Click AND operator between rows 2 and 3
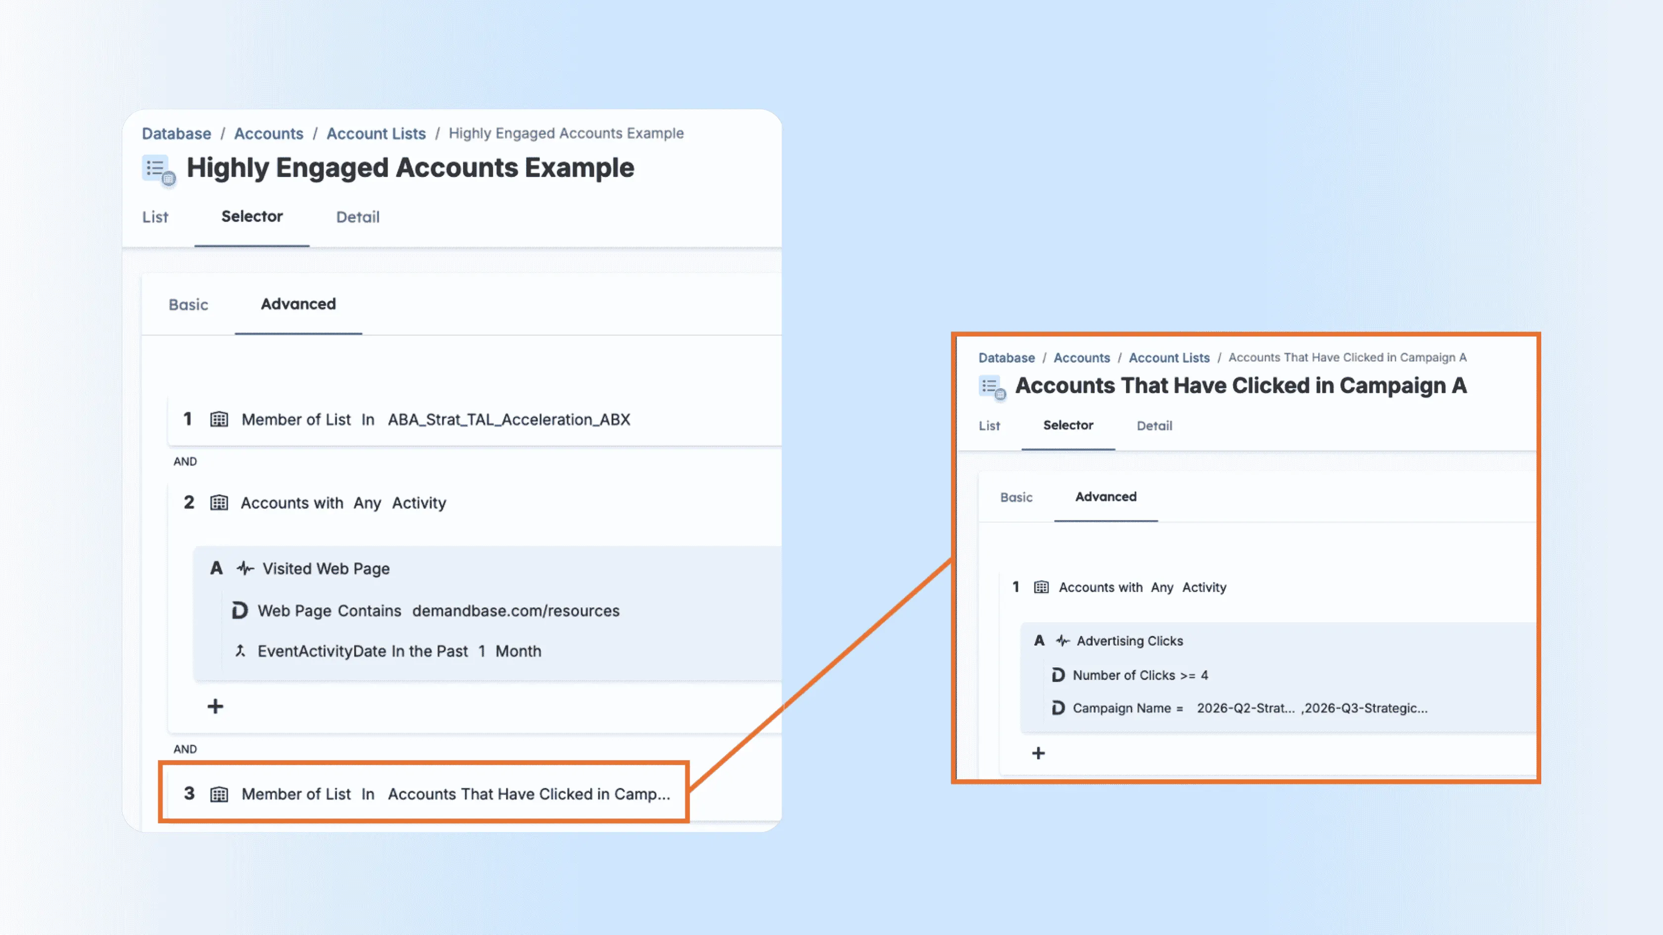The image size is (1663, 935). tap(185, 749)
